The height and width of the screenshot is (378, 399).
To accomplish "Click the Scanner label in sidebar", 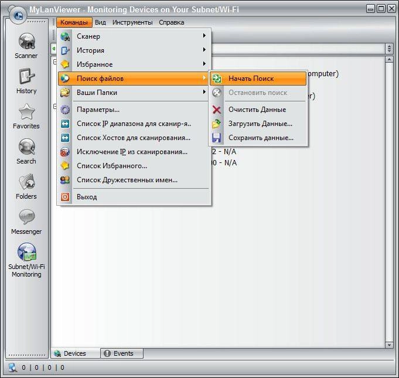I will [x=26, y=56].
